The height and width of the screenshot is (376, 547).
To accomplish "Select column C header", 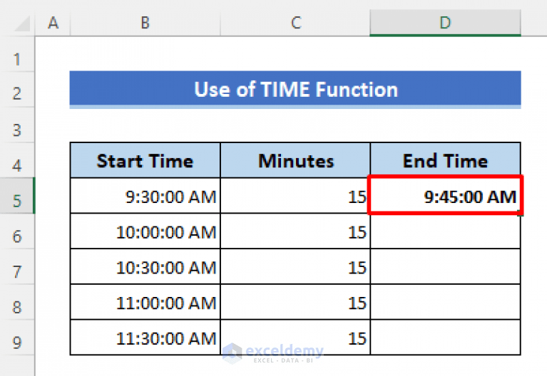I will point(295,23).
